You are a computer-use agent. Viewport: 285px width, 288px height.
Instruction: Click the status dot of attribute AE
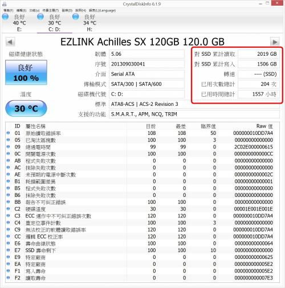tap(8, 174)
